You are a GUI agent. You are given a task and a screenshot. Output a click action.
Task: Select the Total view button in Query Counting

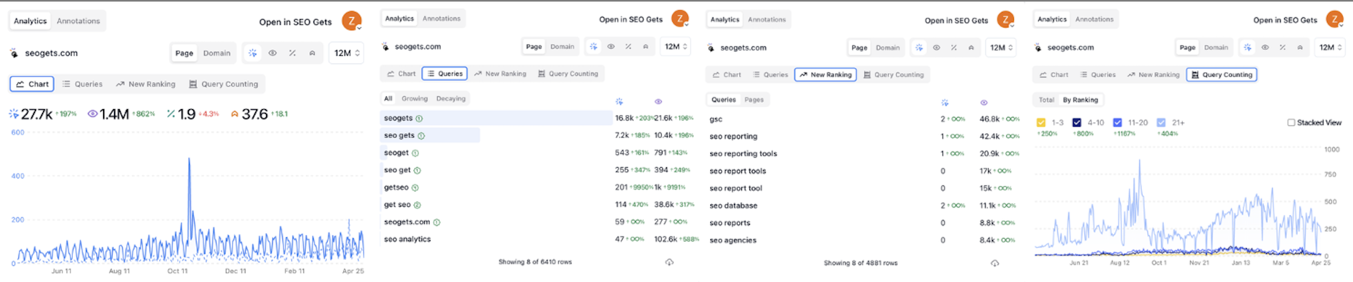coord(1046,99)
